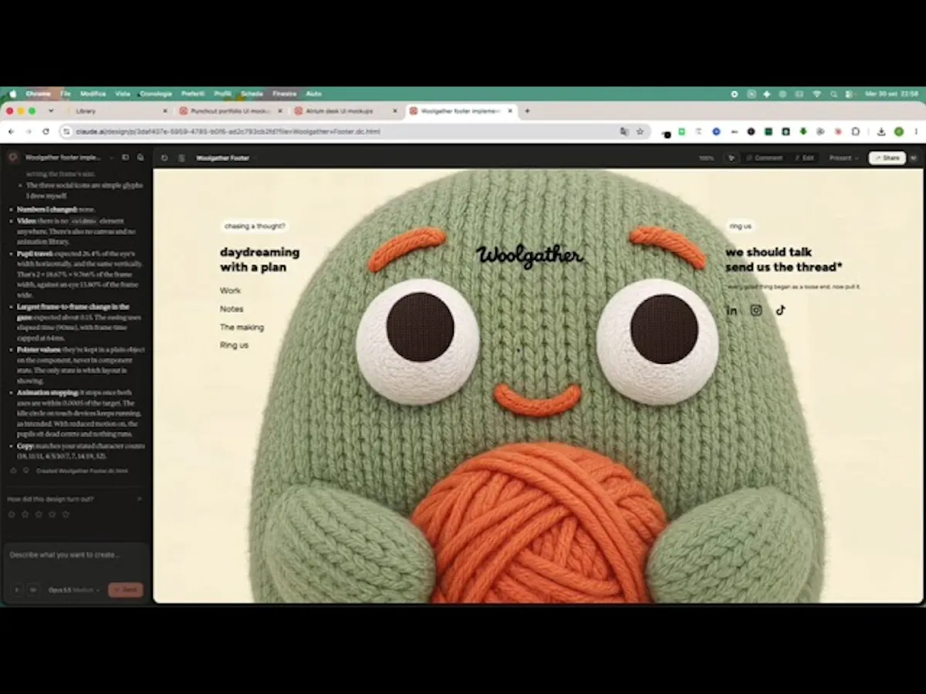
Task: Give a five-star design rating
Action: (66, 514)
